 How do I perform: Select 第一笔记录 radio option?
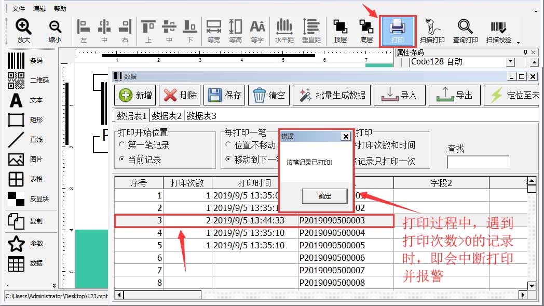click(x=122, y=145)
